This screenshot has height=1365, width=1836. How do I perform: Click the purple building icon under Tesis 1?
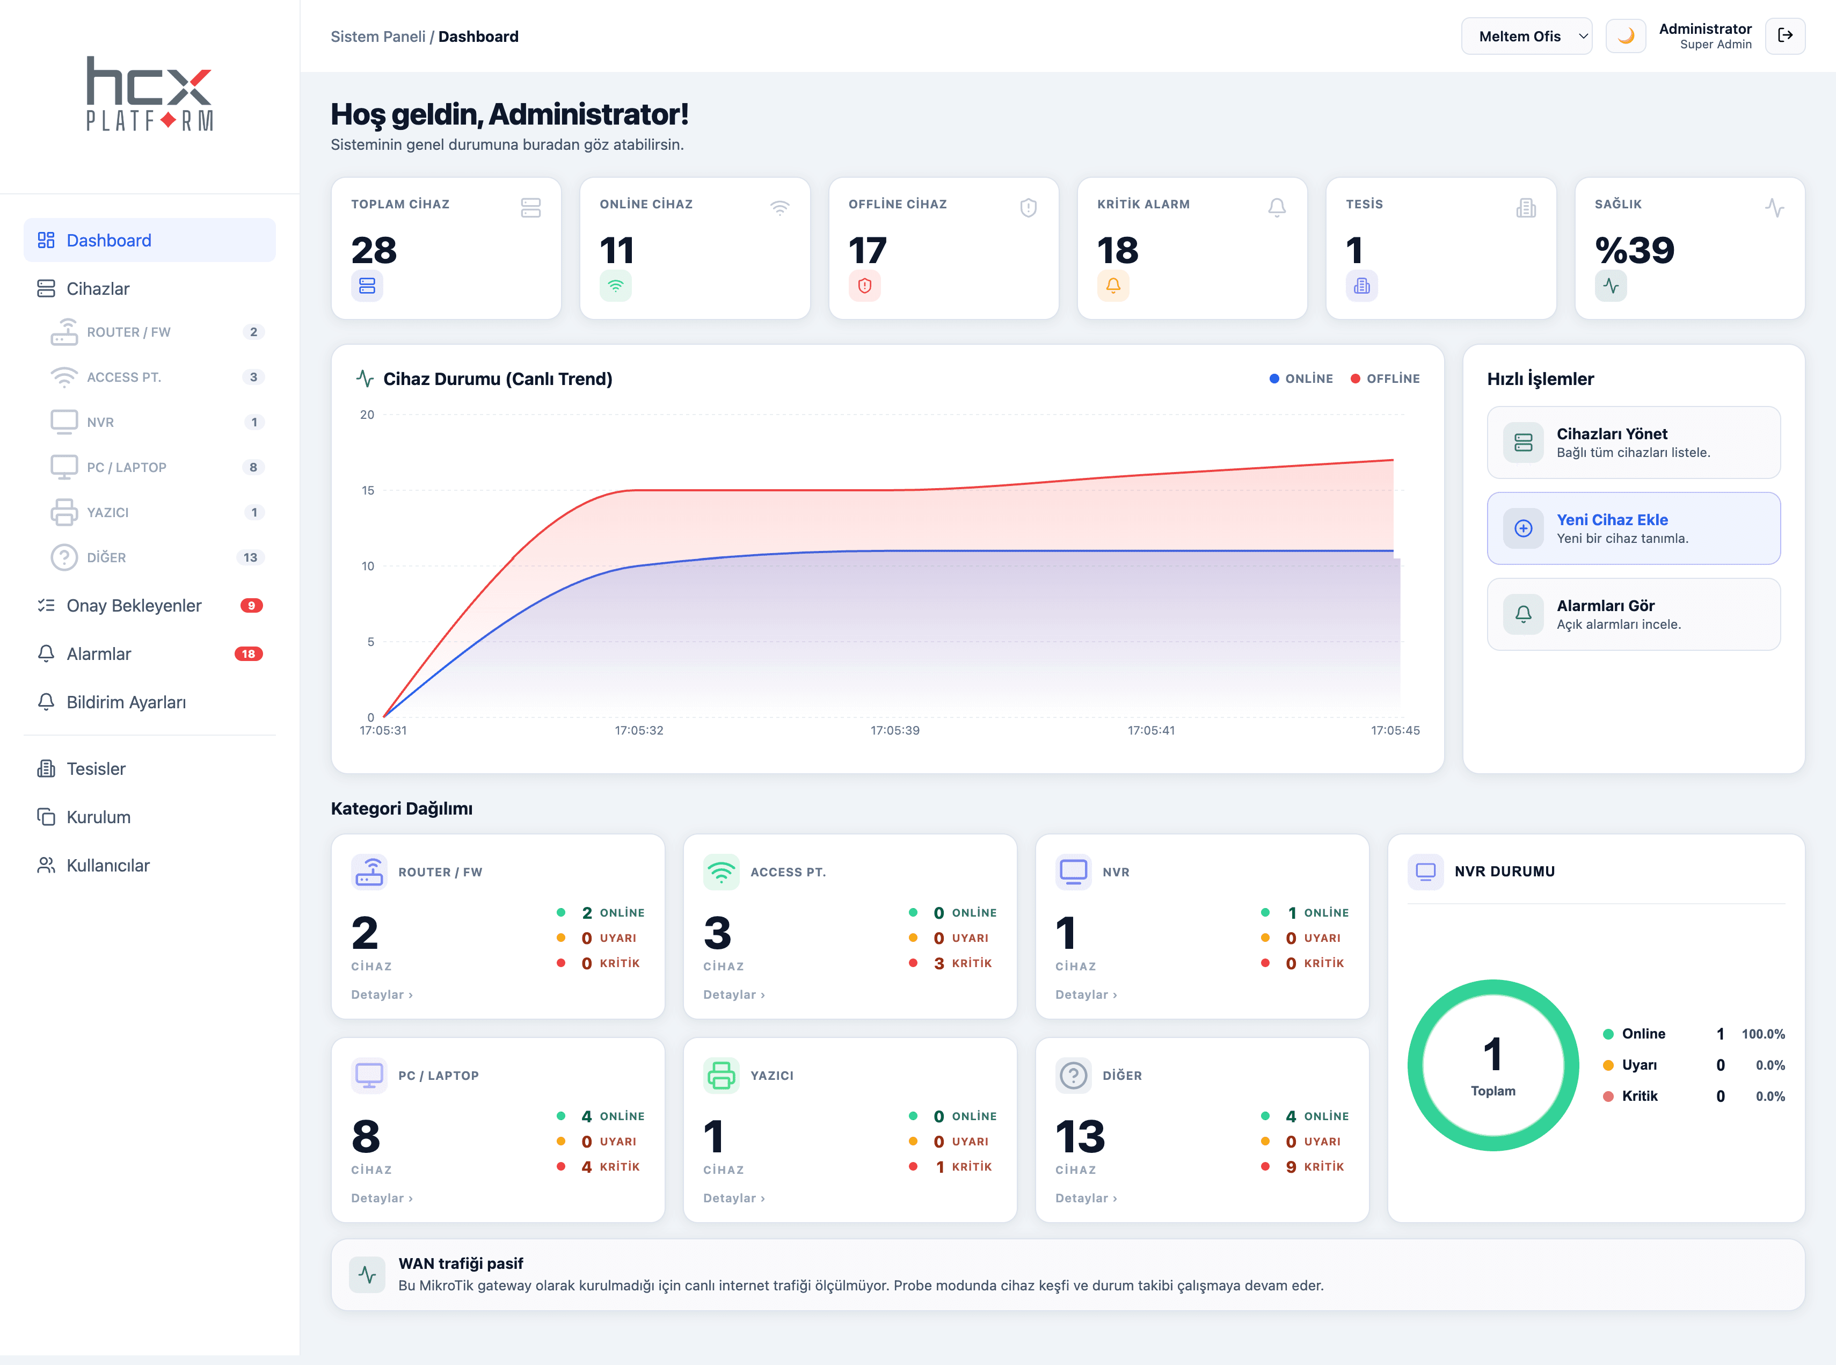point(1362,286)
